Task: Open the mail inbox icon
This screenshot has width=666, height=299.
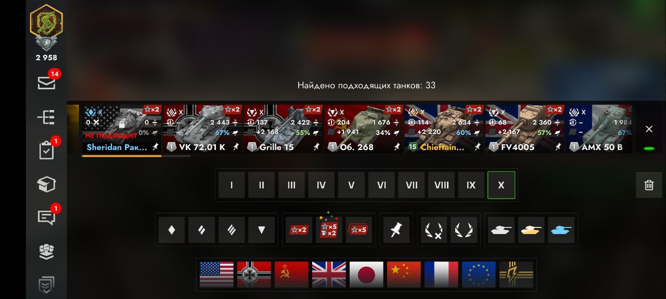Action: pos(46,83)
